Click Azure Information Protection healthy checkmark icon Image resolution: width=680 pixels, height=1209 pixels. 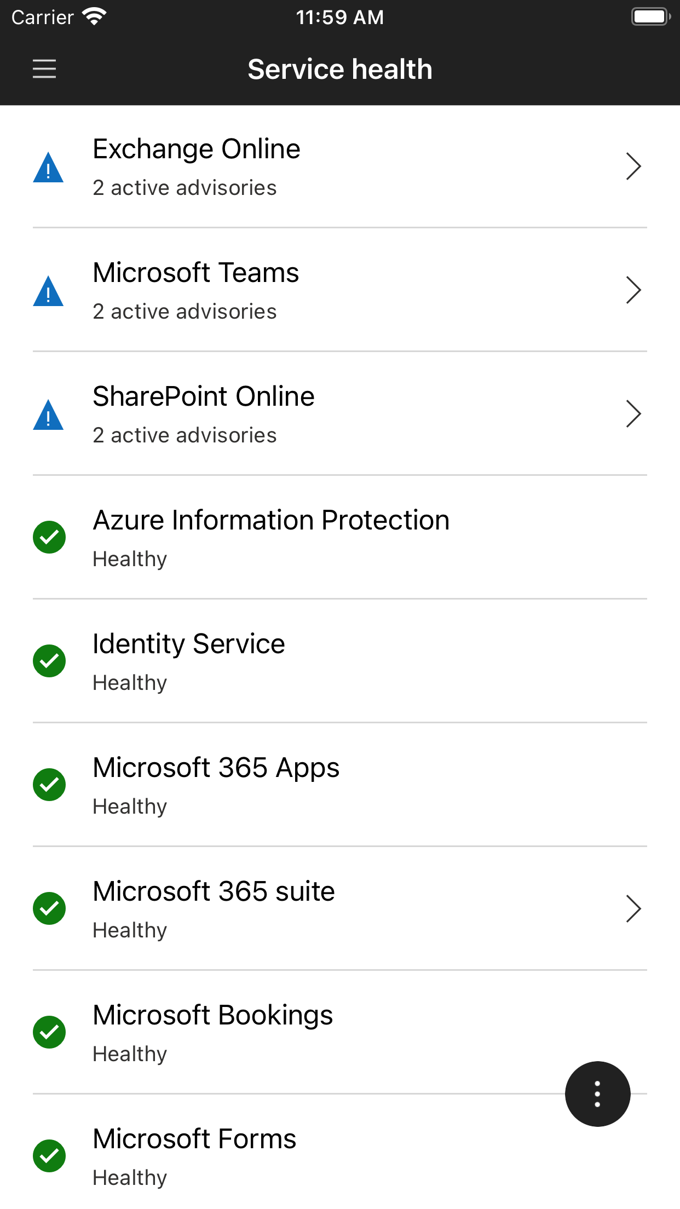point(49,537)
